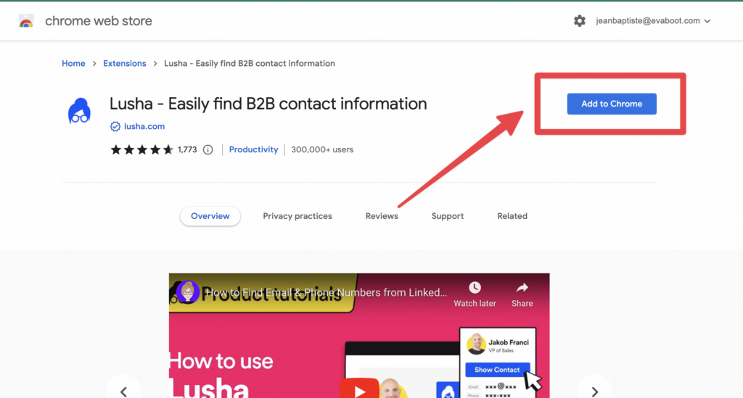743x398 pixels.
Task: Visit the lusha.com publisher link
Action: [144, 126]
